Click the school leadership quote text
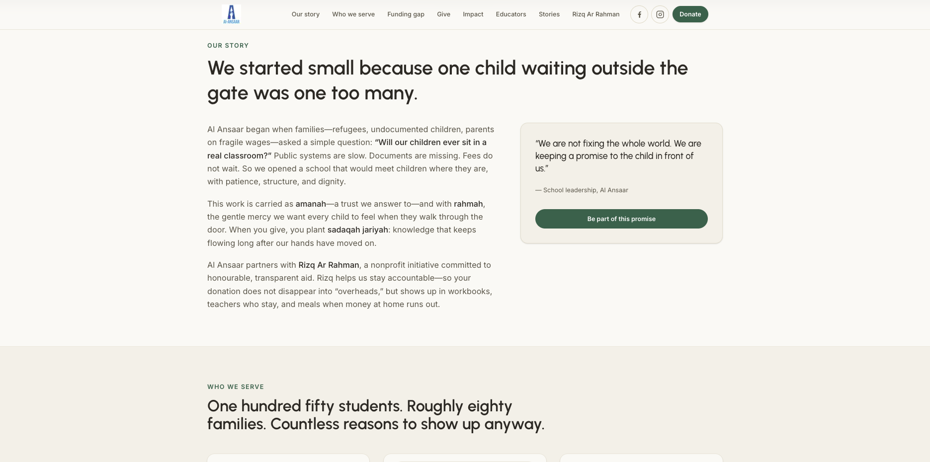 [x=618, y=156]
